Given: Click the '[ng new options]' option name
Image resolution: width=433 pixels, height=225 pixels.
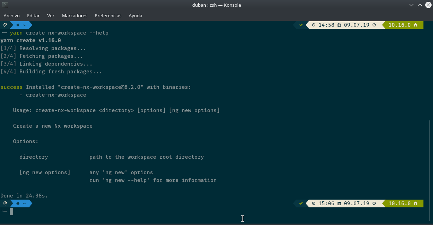Looking at the screenshot, I should [x=45, y=172].
